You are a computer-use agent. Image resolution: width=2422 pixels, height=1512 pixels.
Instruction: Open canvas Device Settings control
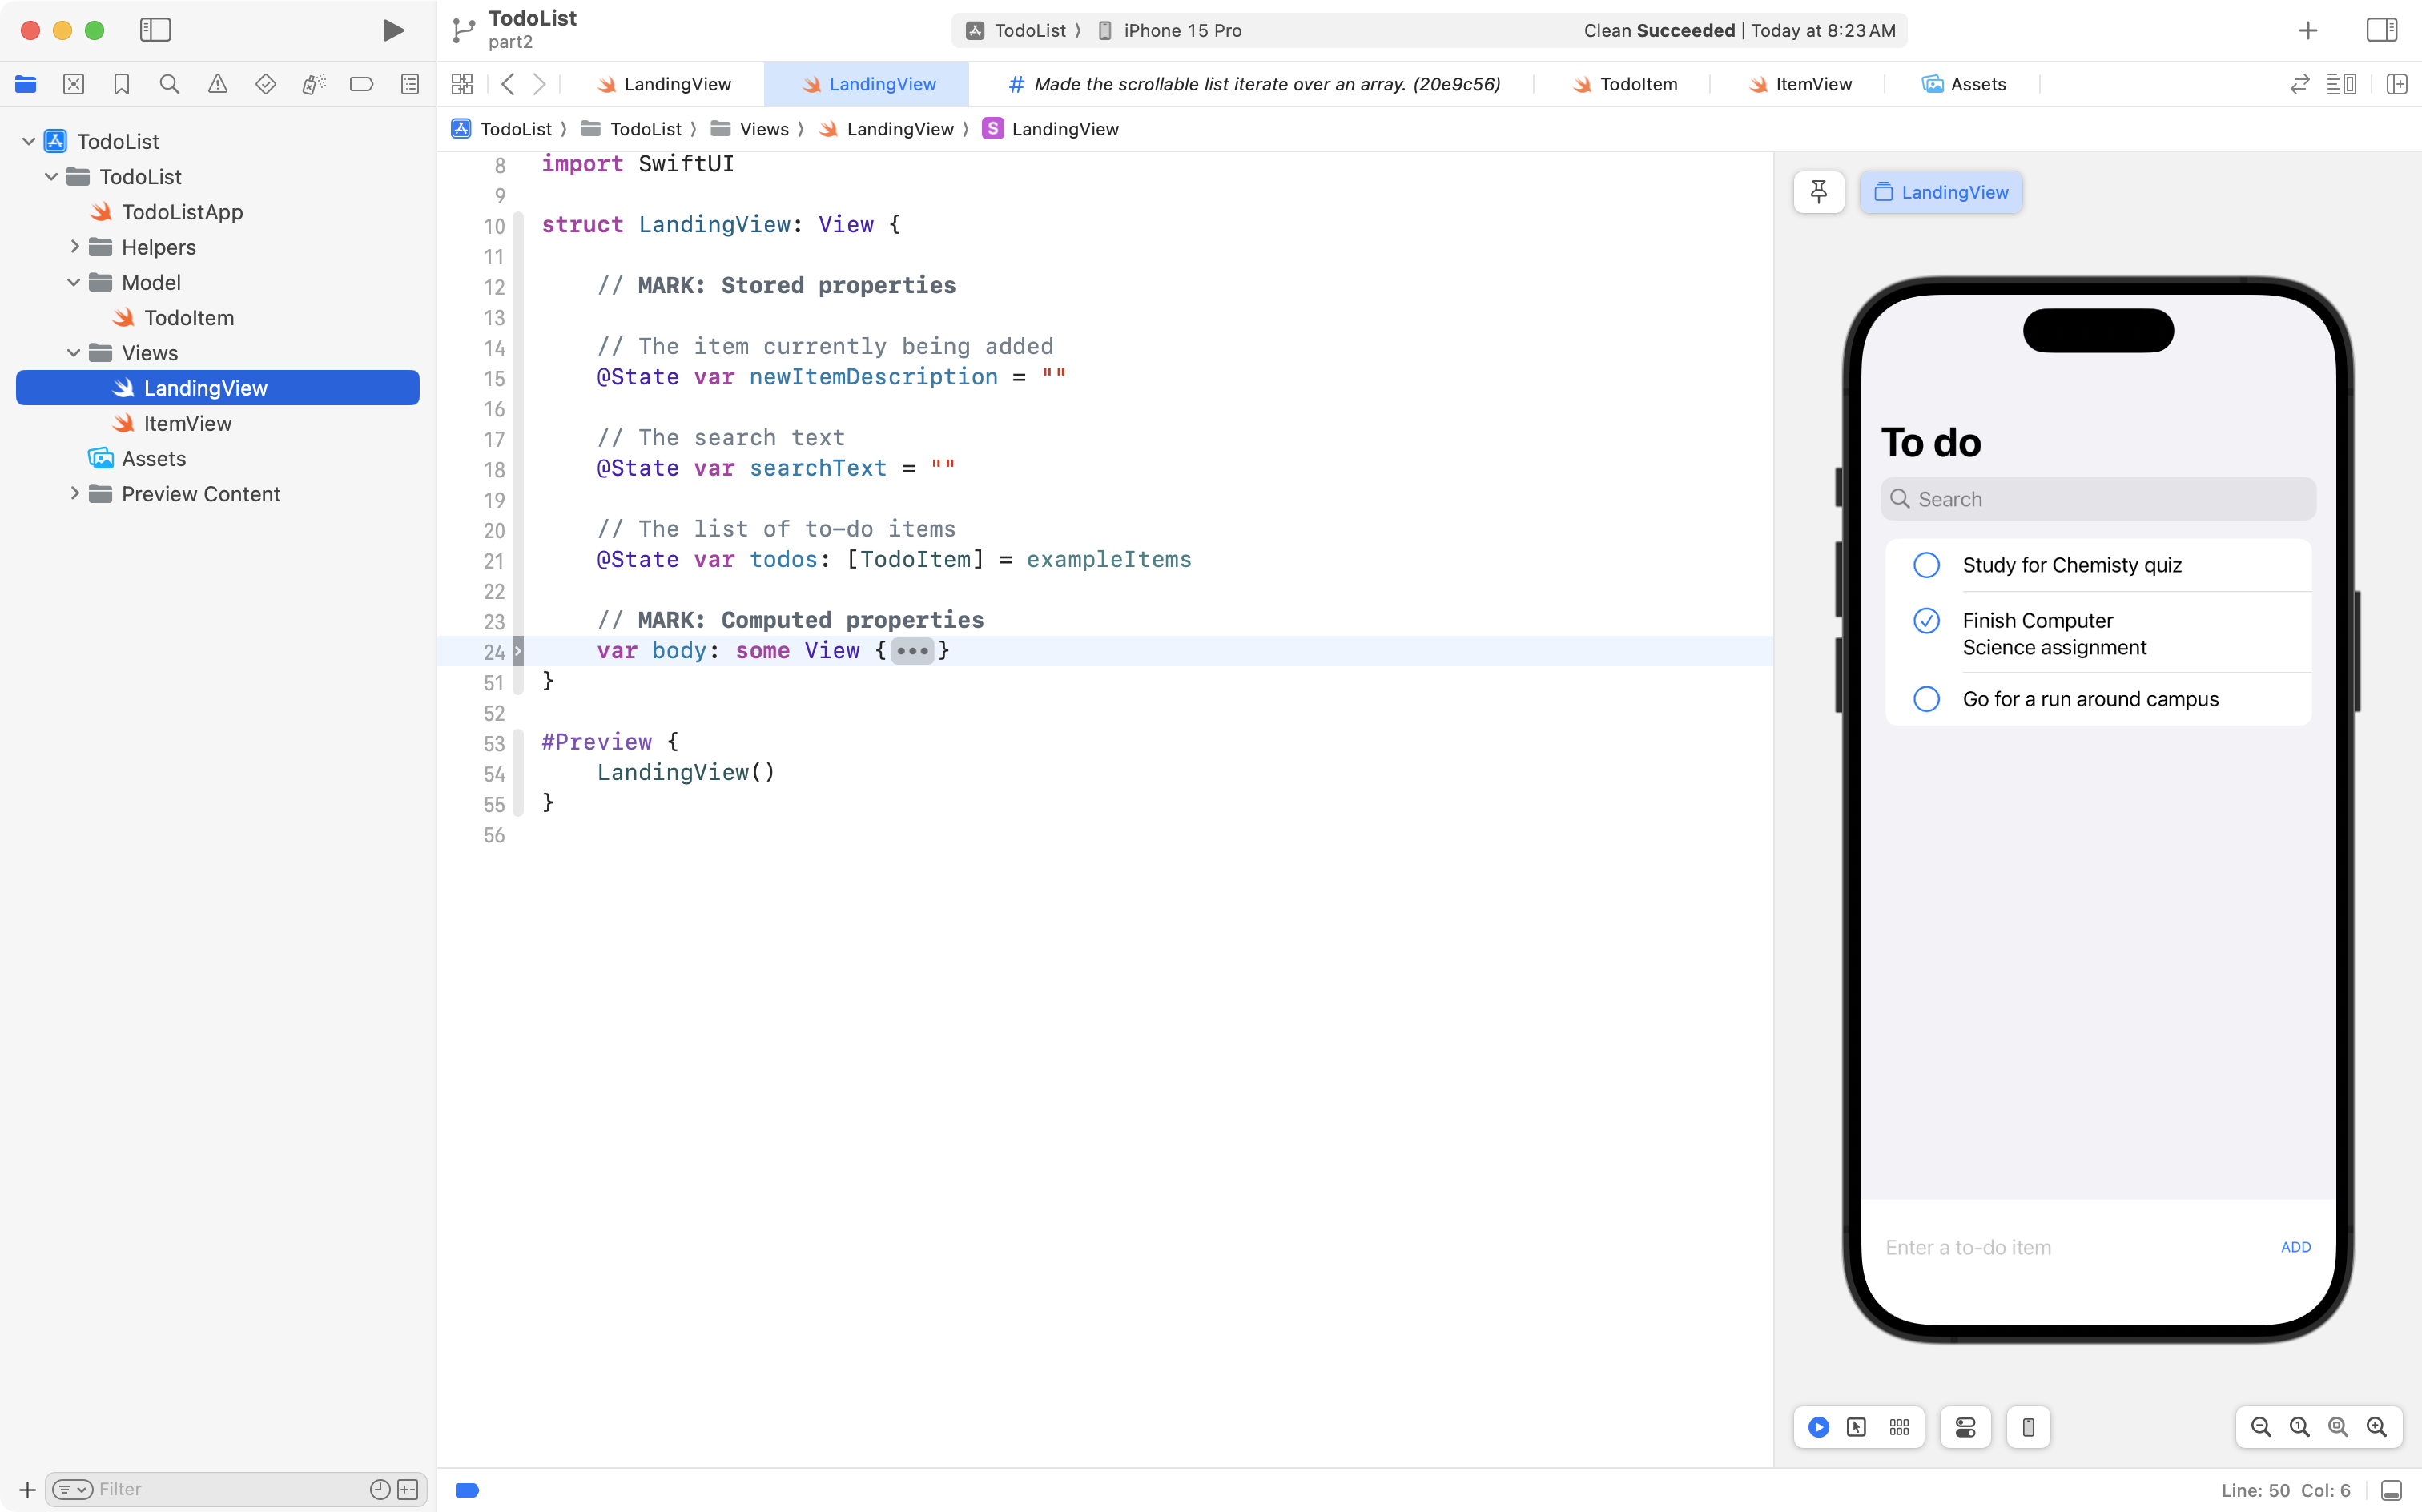[x=1965, y=1427]
